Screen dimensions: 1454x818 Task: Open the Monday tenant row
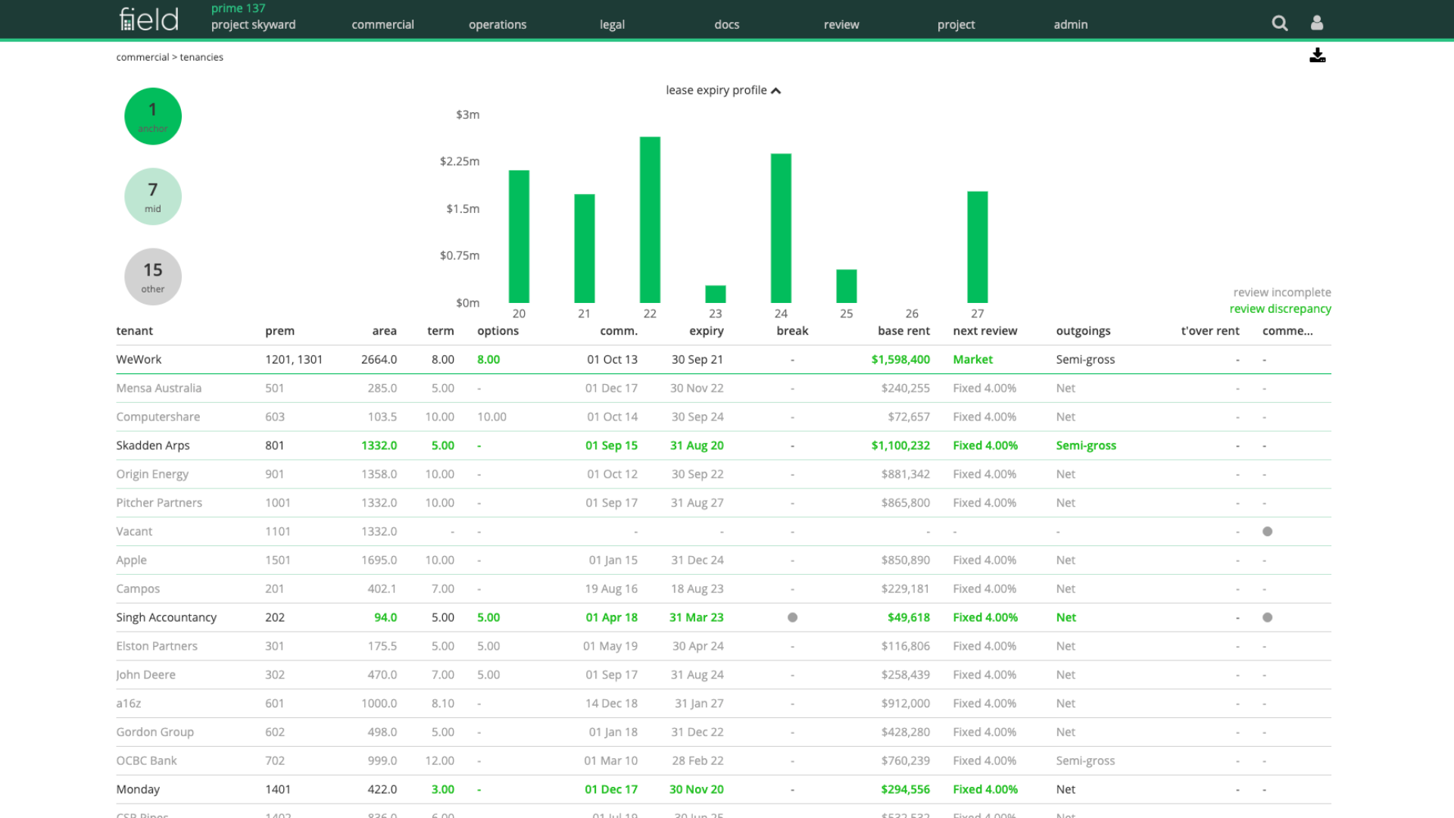(x=723, y=790)
